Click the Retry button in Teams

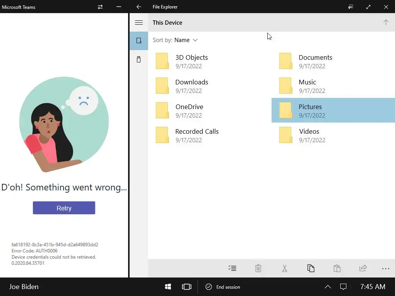[x=64, y=208]
